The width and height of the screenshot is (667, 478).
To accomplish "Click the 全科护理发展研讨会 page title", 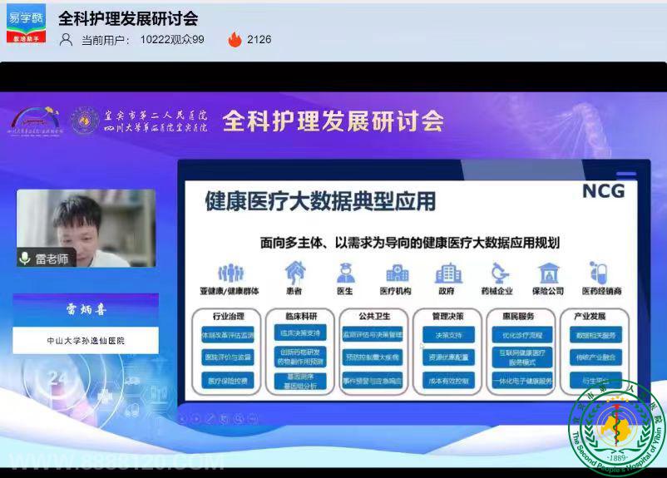I will click(x=127, y=18).
